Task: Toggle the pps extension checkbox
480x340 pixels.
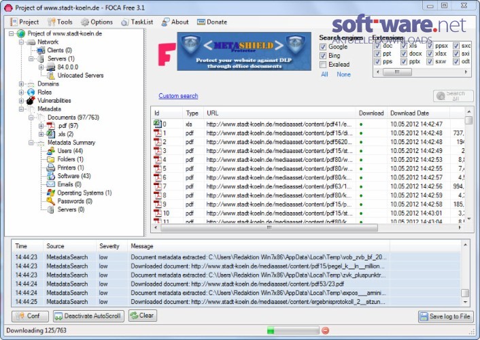Action: tap(377, 62)
